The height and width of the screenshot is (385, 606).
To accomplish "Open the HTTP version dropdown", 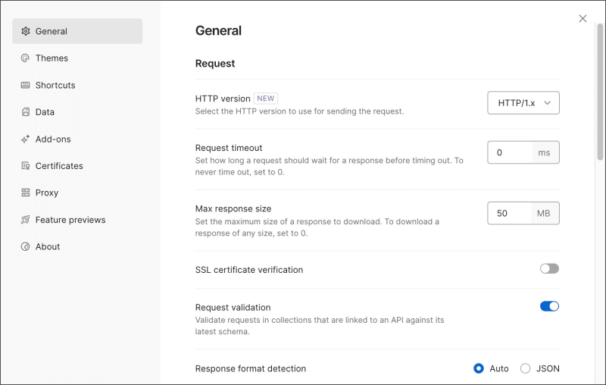I will click(x=523, y=102).
